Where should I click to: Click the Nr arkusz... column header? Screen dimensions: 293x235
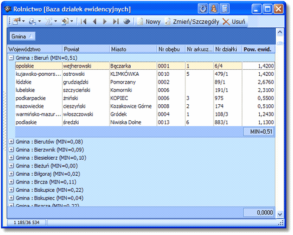199,49
